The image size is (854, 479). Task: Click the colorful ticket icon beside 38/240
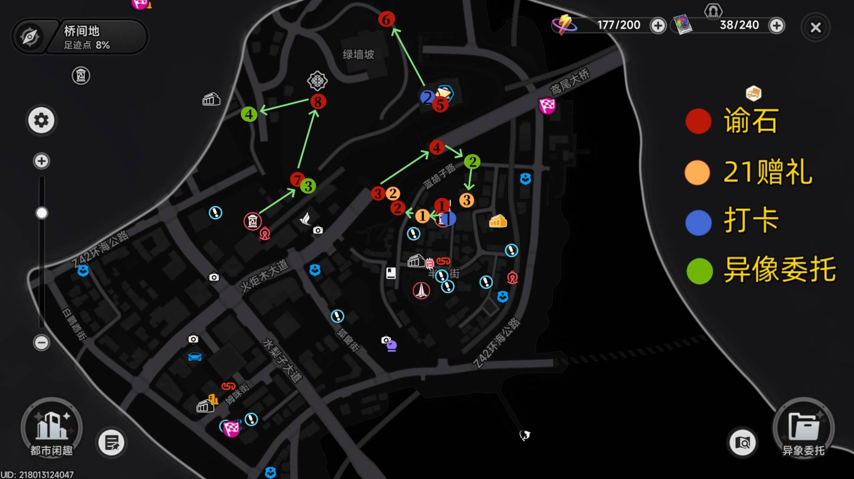click(683, 25)
